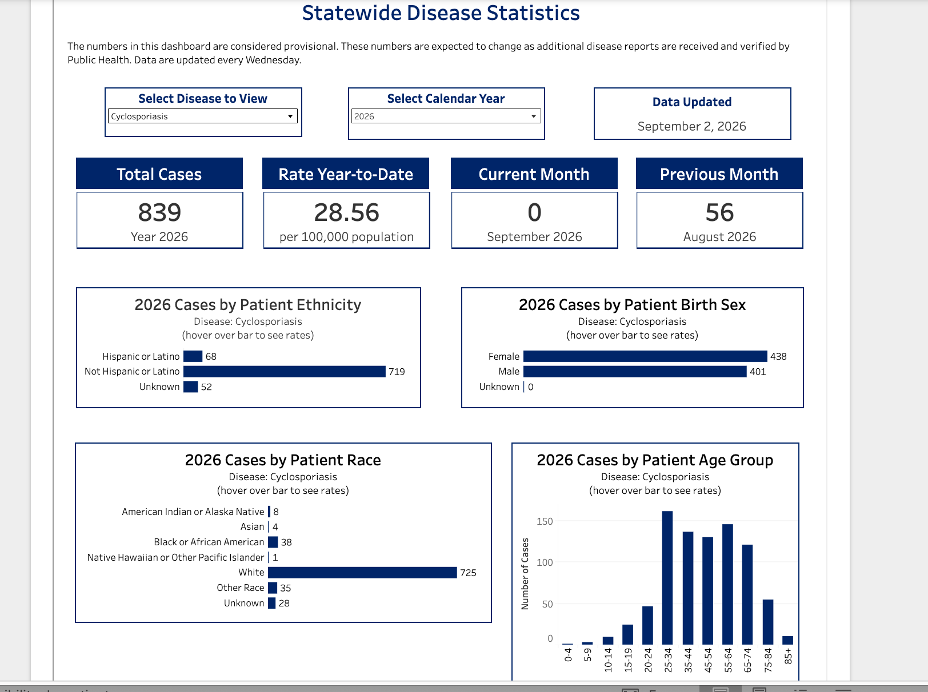Select the 56 previous month value
The image size is (928, 692).
pos(719,212)
